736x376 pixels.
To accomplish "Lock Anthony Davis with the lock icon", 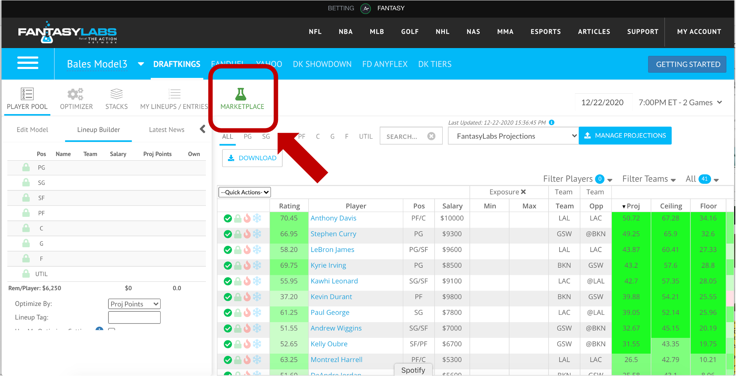I will click(x=238, y=219).
